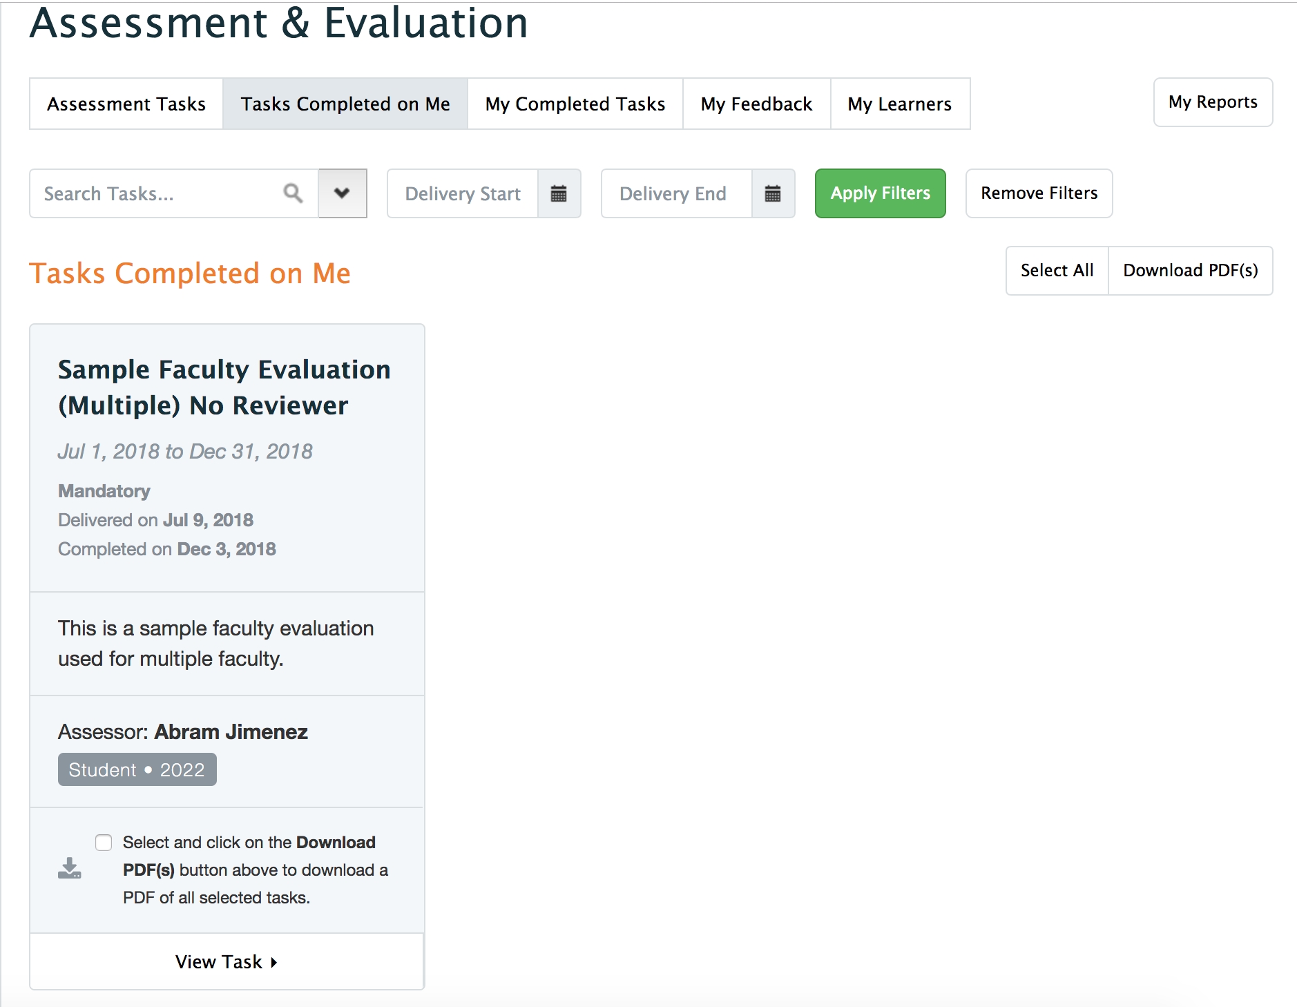Open the Delivery Start calendar picker
The height and width of the screenshot is (1007, 1297).
[x=559, y=193]
